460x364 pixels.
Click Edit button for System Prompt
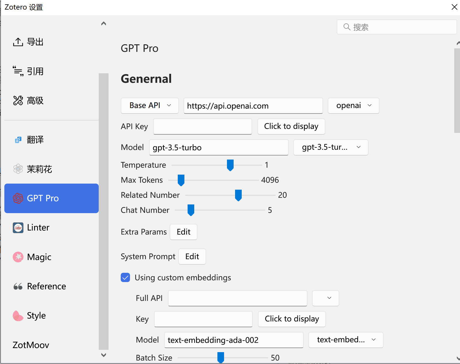[x=192, y=257]
